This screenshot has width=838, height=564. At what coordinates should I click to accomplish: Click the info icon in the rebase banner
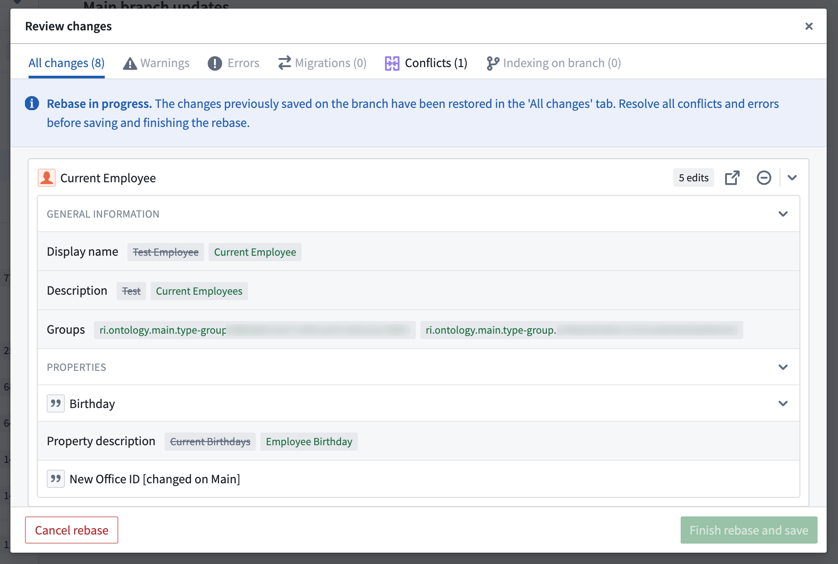tap(32, 103)
